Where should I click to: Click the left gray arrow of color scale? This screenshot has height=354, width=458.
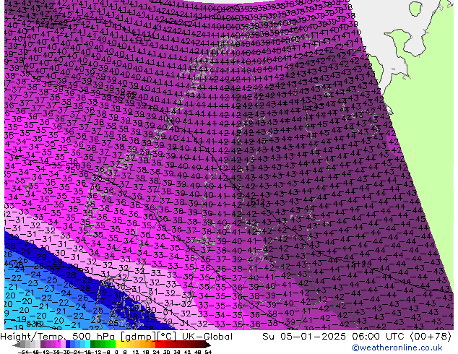tap(17, 345)
